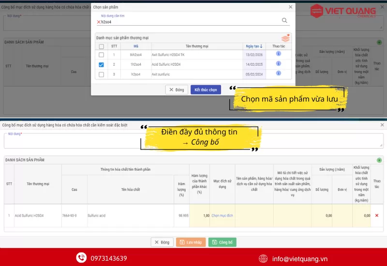Toggle the select-all checkbox in table header

point(101,46)
